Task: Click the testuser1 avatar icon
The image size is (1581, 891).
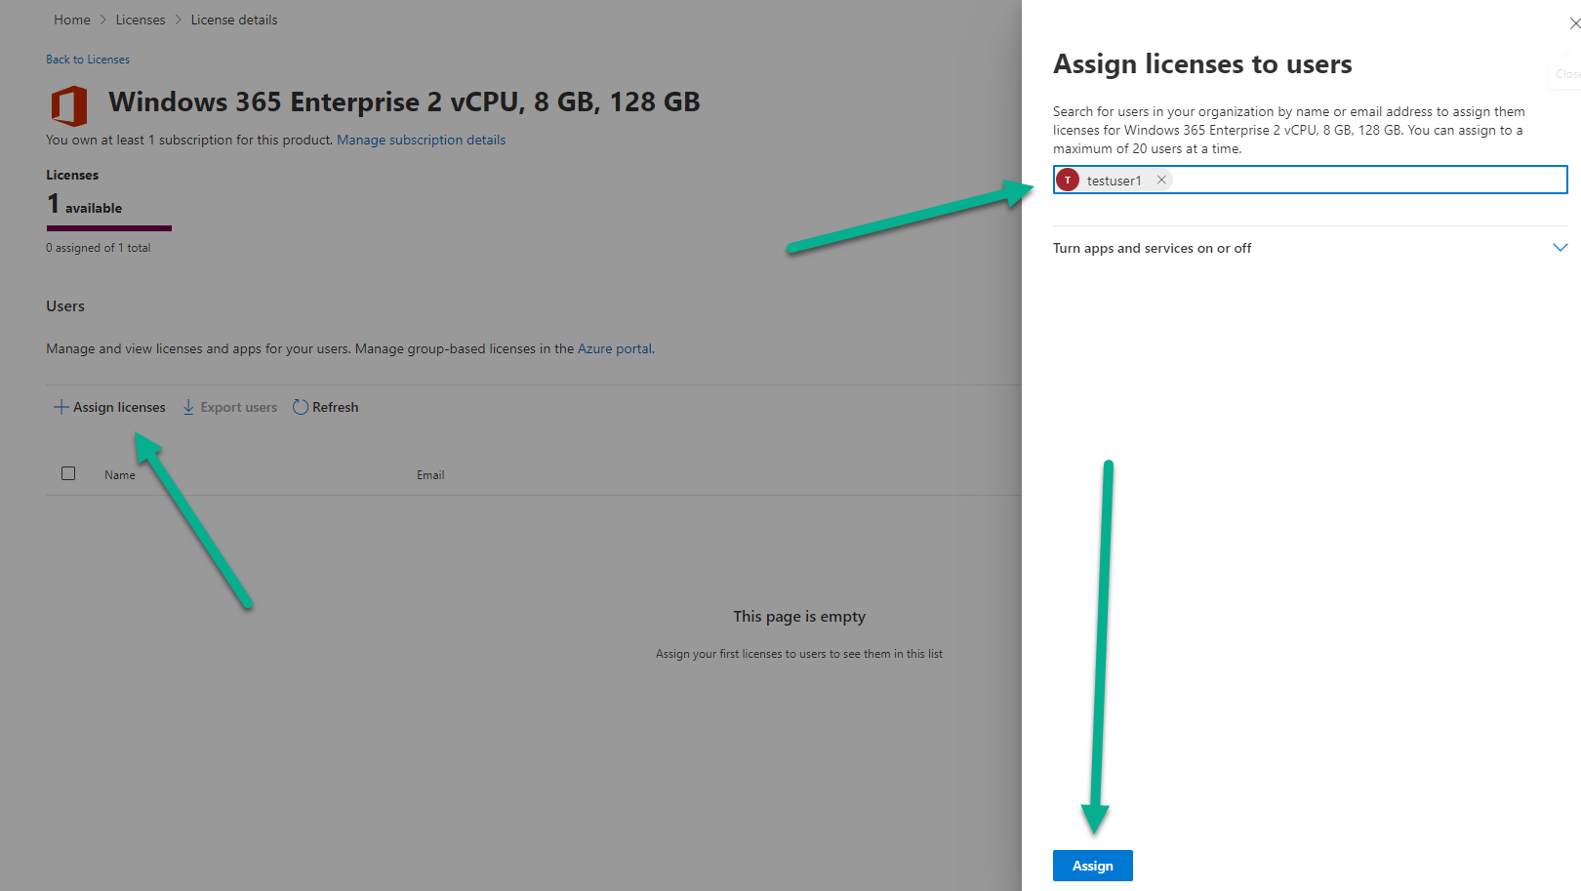Action: (x=1068, y=180)
